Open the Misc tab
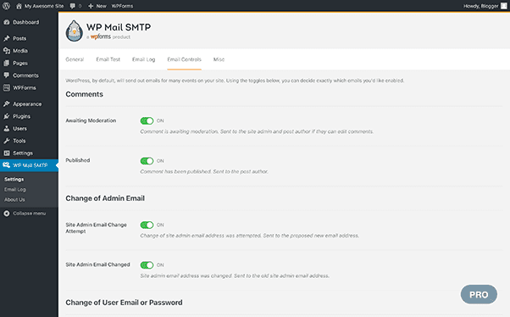 tap(219, 59)
